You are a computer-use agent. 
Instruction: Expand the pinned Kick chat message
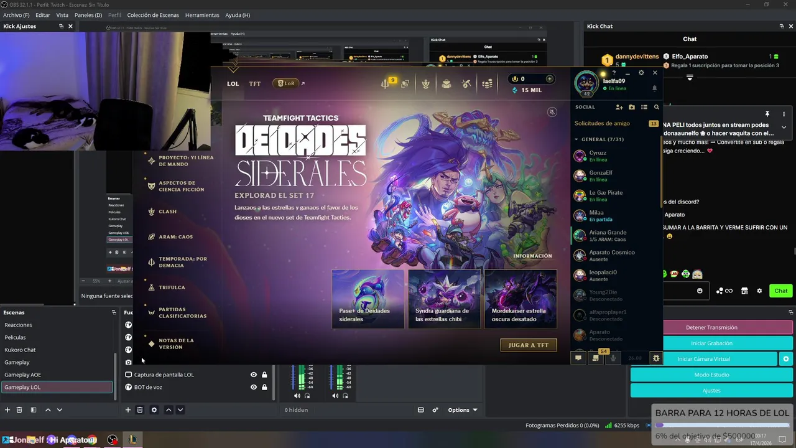[784, 127]
